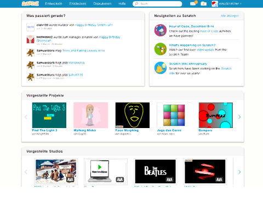Click Samueldora's avatar beside Trees and Falling Leaves
Image resolution: width=263 pixels, height=197 pixels.
[30, 53]
